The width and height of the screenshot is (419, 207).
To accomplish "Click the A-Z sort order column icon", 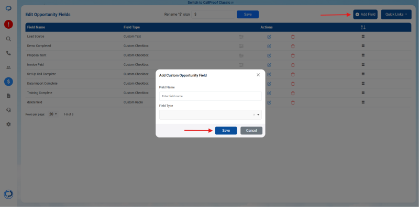I will (x=363, y=27).
